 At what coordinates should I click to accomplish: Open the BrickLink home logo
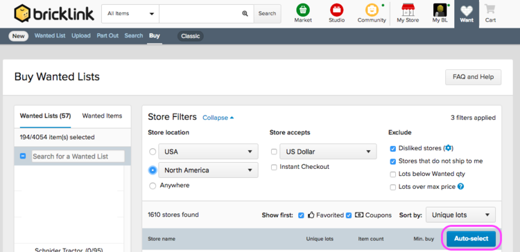(54, 14)
